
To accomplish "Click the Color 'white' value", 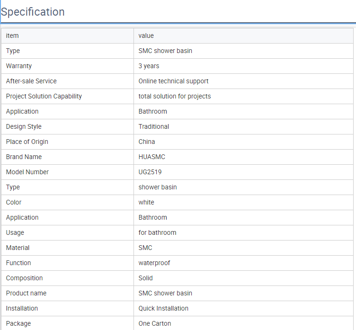I will coord(146,202).
